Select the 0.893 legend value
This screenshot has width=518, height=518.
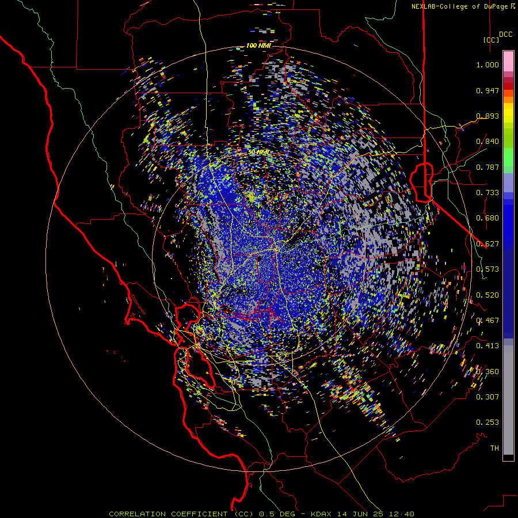pyautogui.click(x=487, y=116)
